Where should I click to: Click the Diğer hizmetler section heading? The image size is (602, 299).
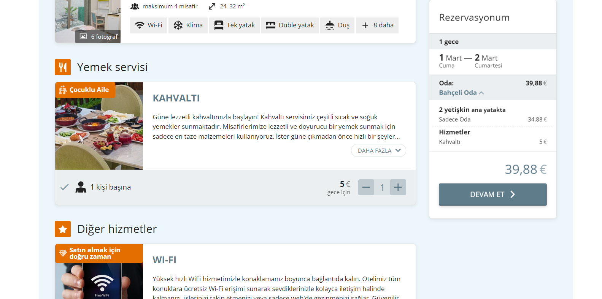[x=117, y=229]
